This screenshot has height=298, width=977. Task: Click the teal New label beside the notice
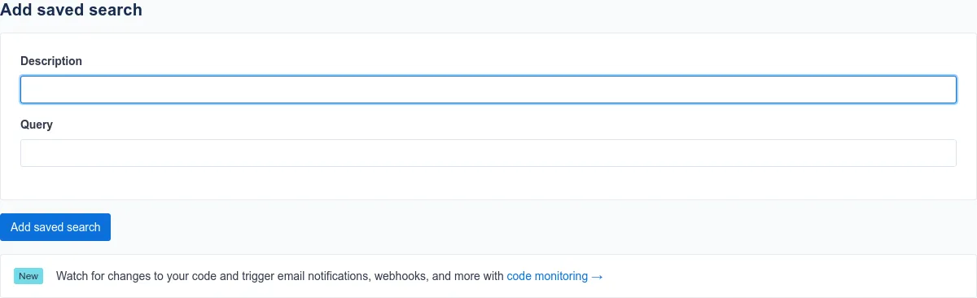[28, 276]
